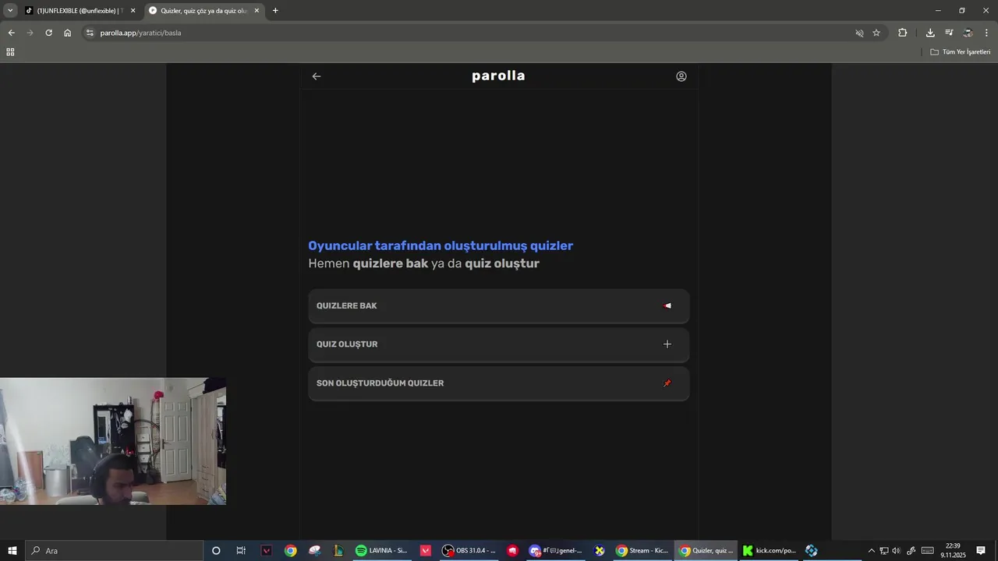Open the parolla user profile icon

[x=681, y=76]
